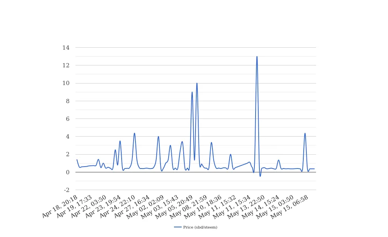The width and height of the screenshot is (388, 237).
Task: Click the 'Apr 24, 22:10' axis label
Action: point(117,207)
